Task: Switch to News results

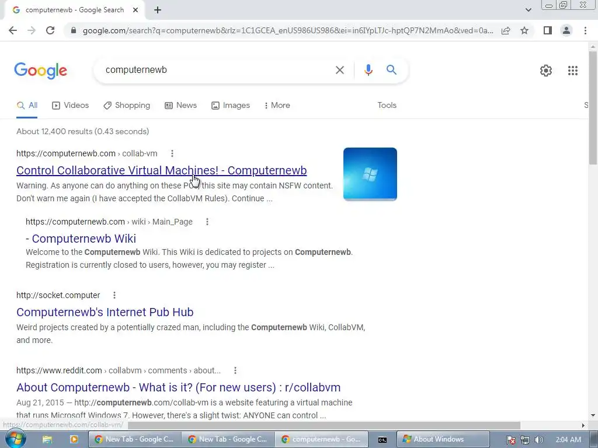Action: [181, 106]
